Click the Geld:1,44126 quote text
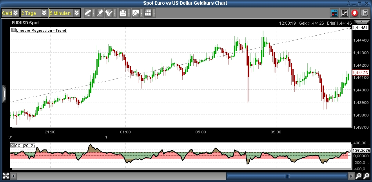The height and width of the screenshot is (182, 372). (312, 23)
